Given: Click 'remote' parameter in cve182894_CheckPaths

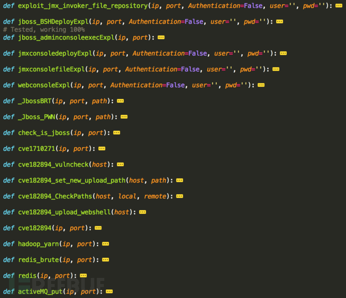Looking at the screenshot, I should [155, 197].
